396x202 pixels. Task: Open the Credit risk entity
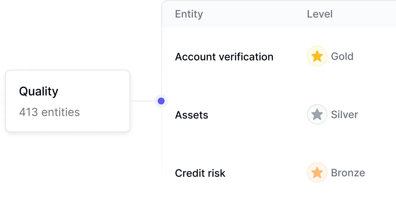coord(200,173)
